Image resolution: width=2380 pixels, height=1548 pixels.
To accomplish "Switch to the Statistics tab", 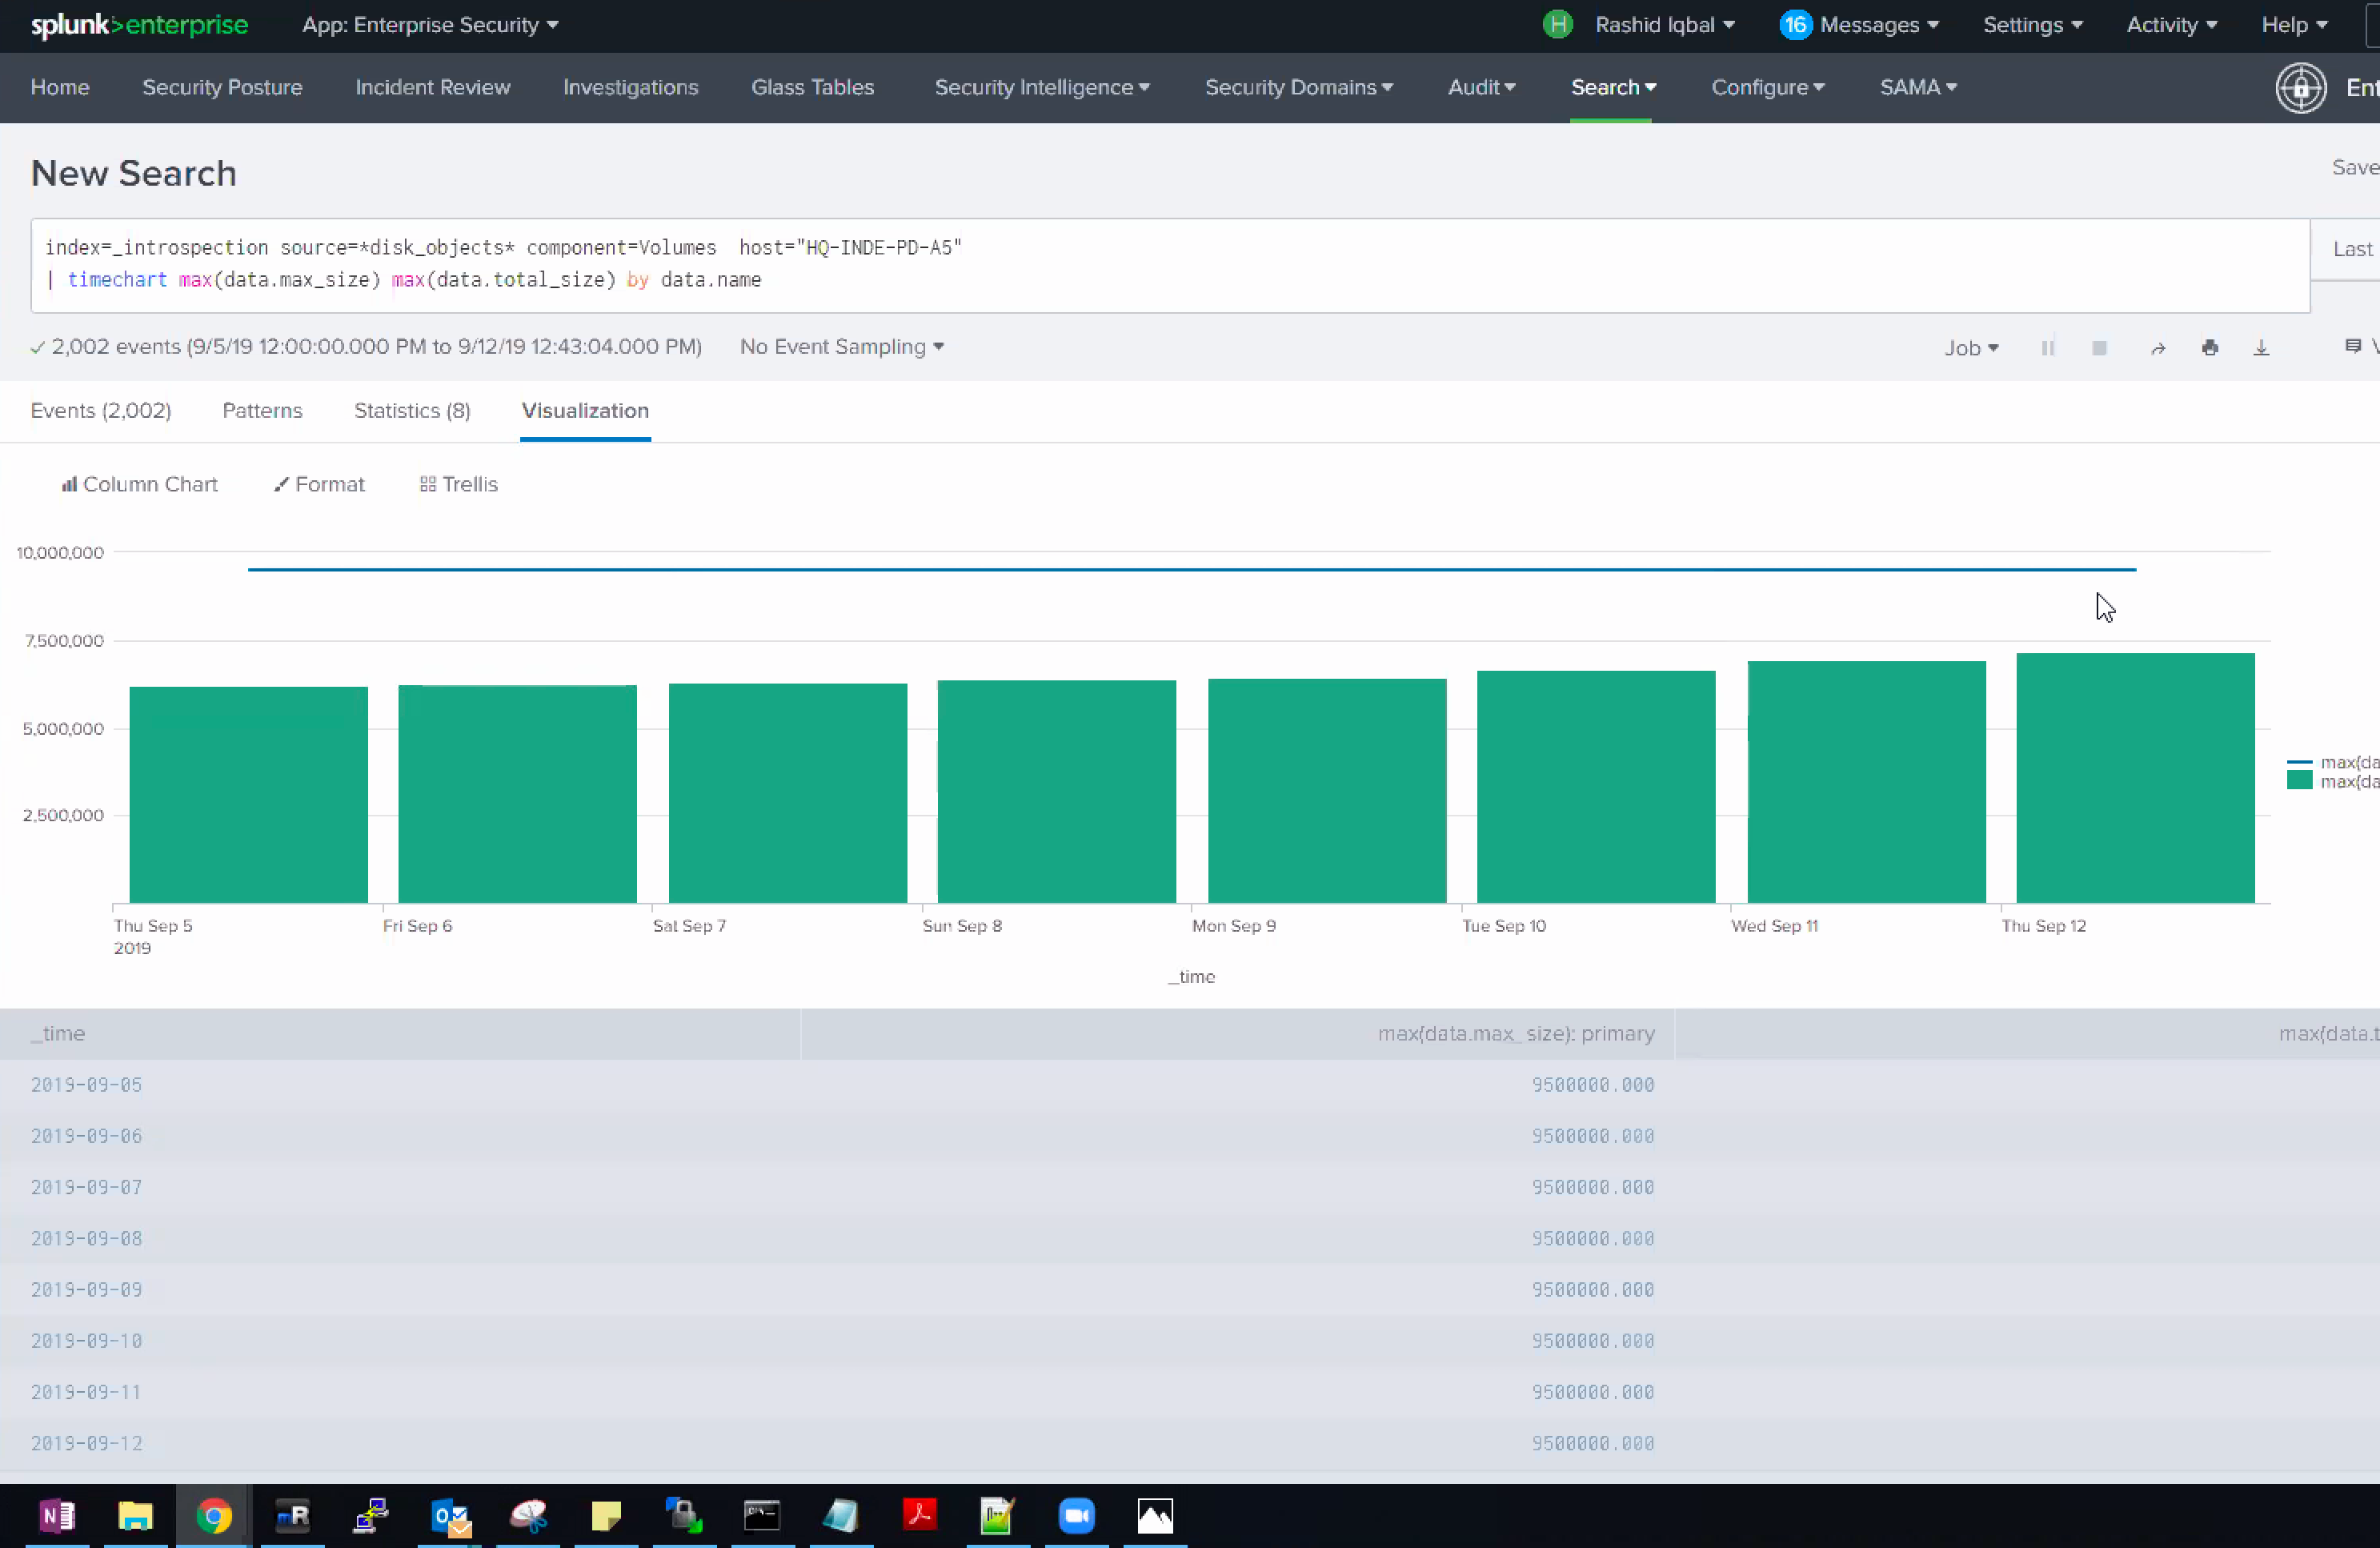I will (411, 411).
